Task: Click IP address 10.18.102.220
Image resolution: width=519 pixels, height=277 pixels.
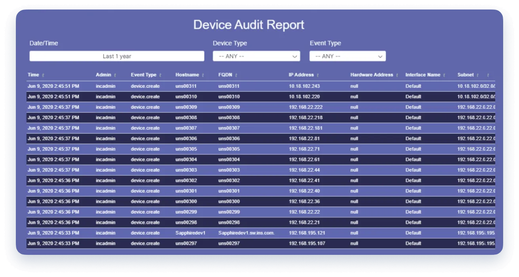Action: [304, 97]
